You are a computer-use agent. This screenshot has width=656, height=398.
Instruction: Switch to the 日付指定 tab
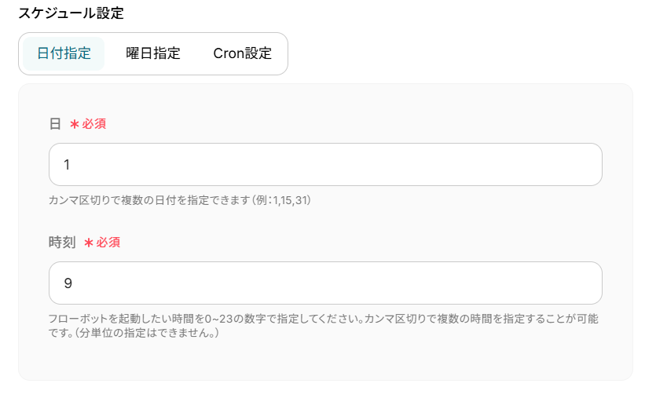click(x=64, y=54)
